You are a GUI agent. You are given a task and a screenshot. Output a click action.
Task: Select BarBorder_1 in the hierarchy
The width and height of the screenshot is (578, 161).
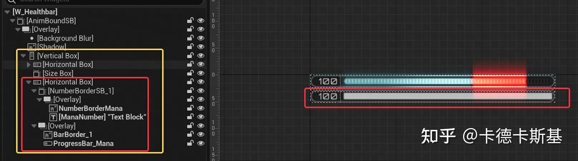point(73,135)
